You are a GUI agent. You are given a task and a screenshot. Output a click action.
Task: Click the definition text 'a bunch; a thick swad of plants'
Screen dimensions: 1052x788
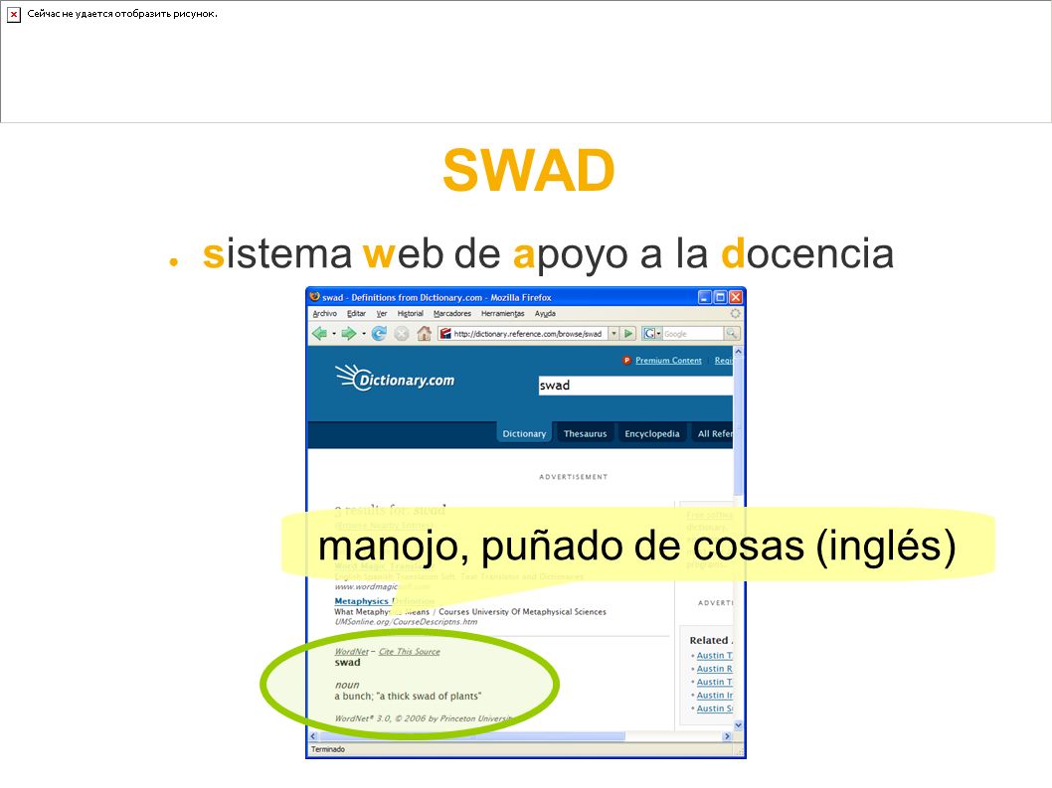coord(408,697)
